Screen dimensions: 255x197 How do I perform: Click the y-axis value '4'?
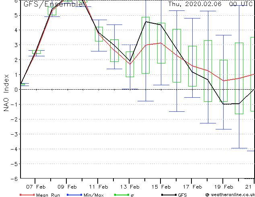tap(16, 30)
